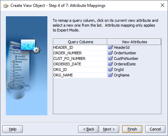The image size is (168, 136).
Task: Select the OrderedDate view attribute
Action: coord(134,64)
